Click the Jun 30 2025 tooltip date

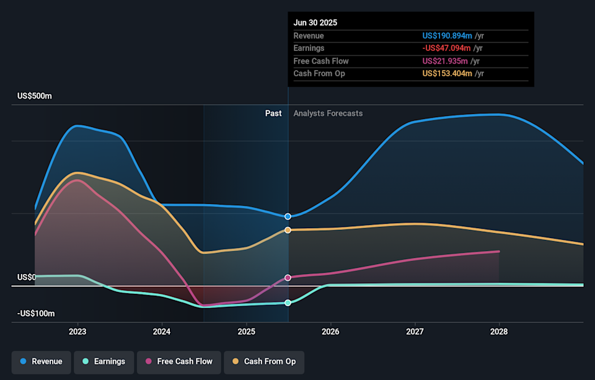(x=315, y=23)
